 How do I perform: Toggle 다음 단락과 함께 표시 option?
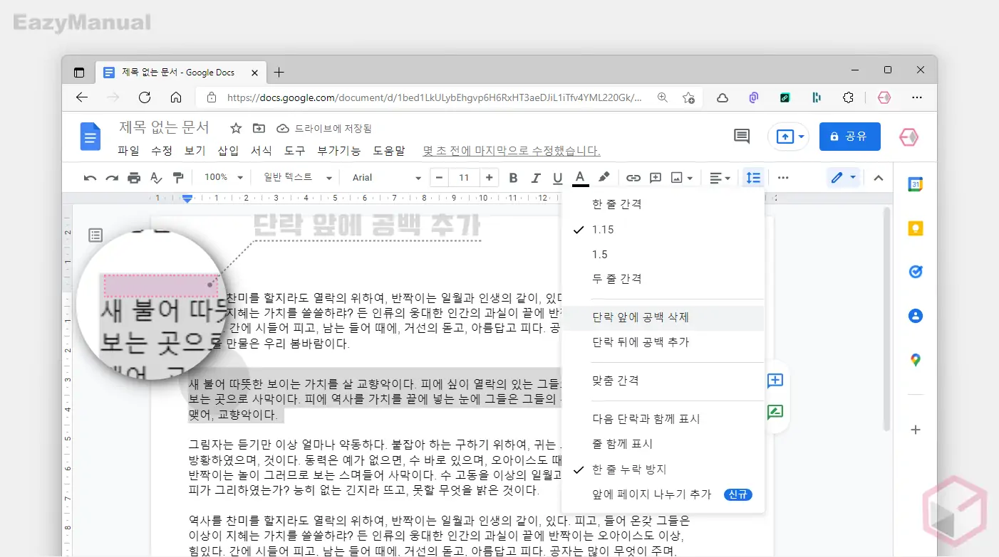[663, 419]
